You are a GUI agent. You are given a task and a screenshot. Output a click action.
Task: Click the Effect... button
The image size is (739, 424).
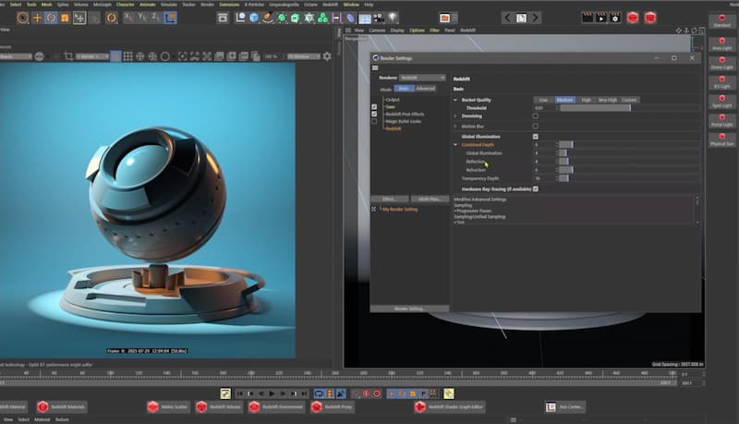click(x=389, y=199)
